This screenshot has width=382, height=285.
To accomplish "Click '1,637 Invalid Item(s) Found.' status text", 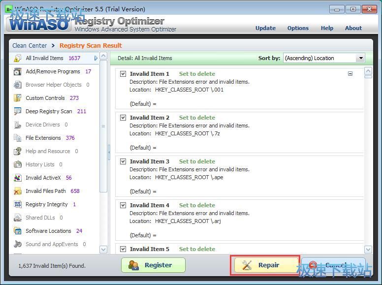I will pos(52,266).
